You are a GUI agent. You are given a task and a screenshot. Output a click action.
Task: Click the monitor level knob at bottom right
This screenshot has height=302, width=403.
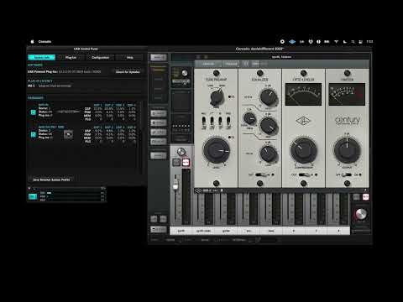361,214
